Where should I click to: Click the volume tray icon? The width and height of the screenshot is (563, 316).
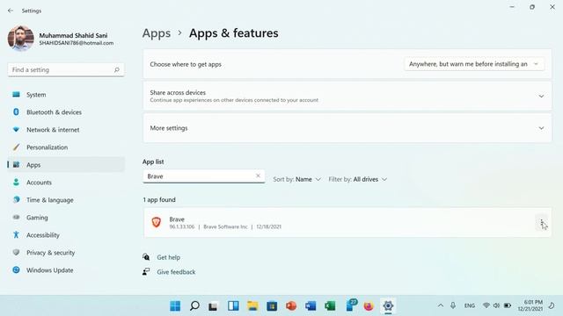(x=496, y=305)
